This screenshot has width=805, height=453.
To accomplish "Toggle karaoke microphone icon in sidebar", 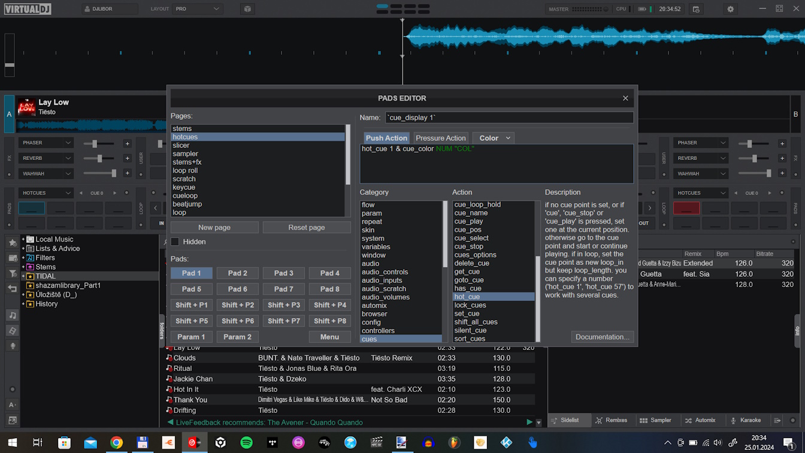I will click(13, 346).
